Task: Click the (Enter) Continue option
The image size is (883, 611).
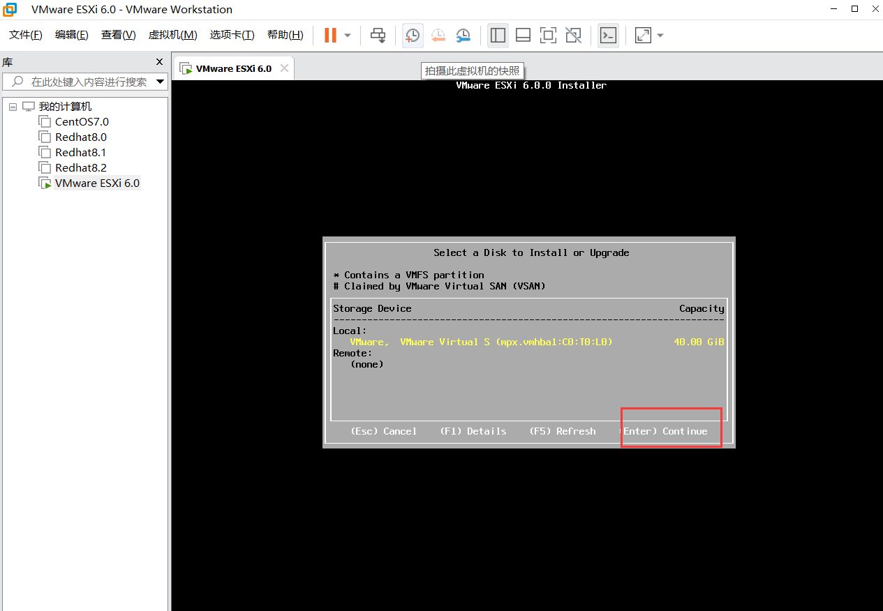Action: tap(663, 431)
